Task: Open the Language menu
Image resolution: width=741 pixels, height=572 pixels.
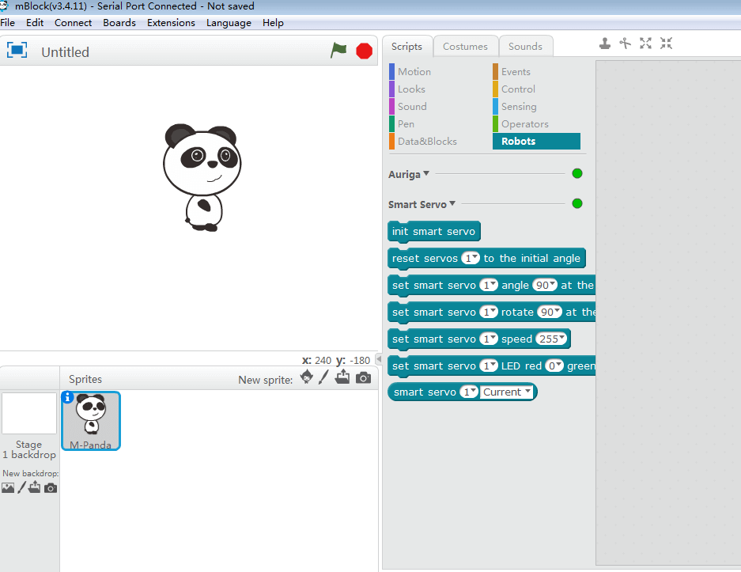Action: point(229,23)
